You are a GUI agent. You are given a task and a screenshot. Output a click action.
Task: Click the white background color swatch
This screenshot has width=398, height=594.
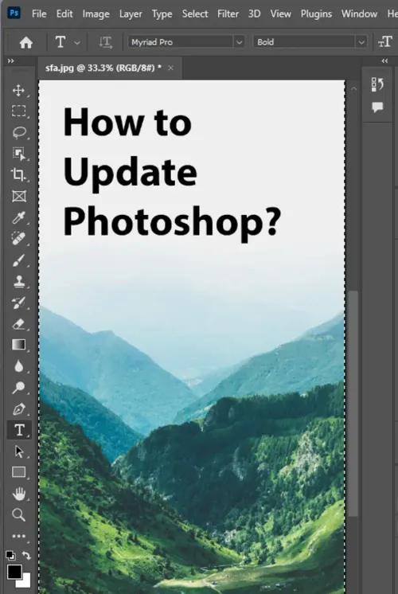click(25, 582)
